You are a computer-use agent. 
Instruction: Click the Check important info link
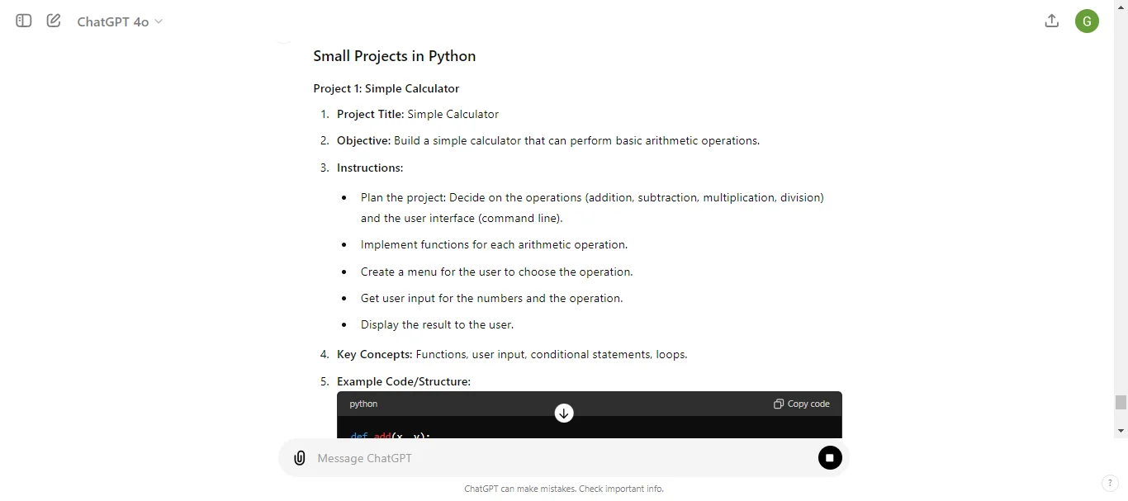(620, 489)
